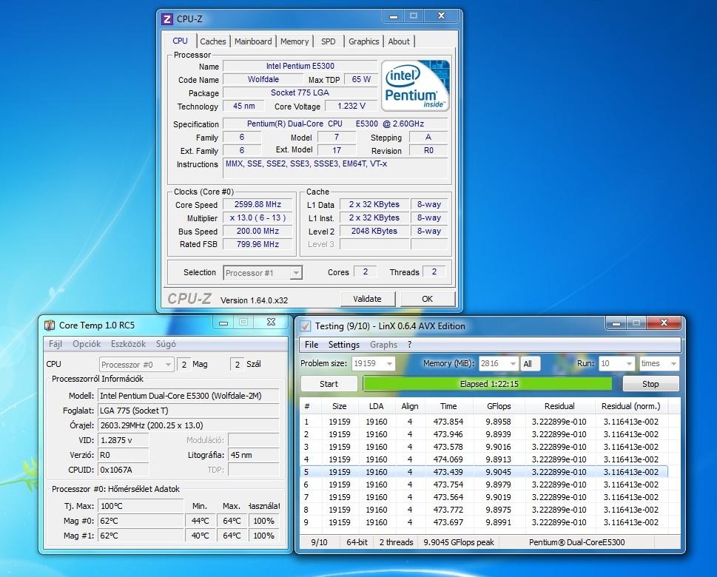Open the Mainboard tab in CPU-Z
717x577 pixels.
(x=253, y=41)
